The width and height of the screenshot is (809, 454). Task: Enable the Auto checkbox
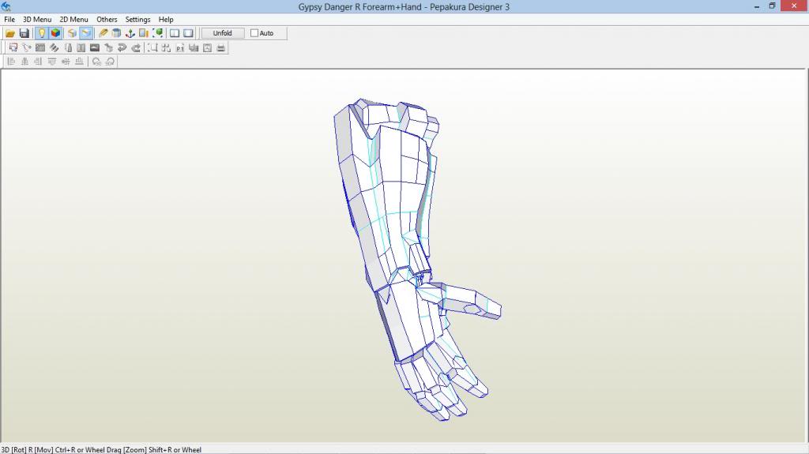pos(254,33)
